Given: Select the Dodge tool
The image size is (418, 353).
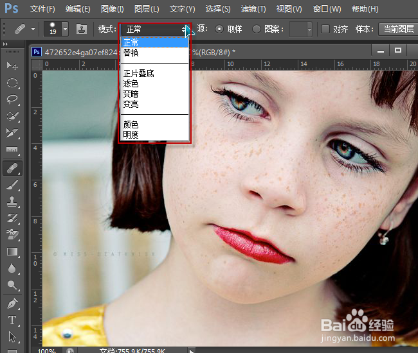Looking at the screenshot, I should [12, 285].
